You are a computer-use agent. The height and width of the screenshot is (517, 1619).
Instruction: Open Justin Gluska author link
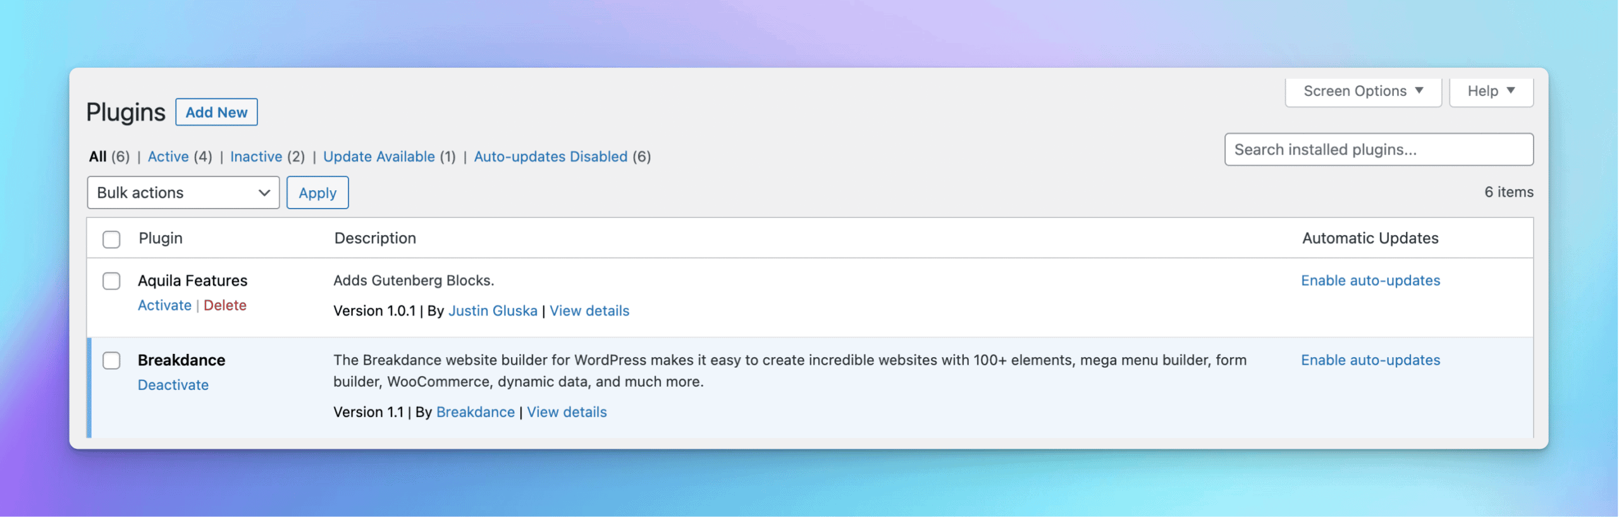[x=493, y=311]
